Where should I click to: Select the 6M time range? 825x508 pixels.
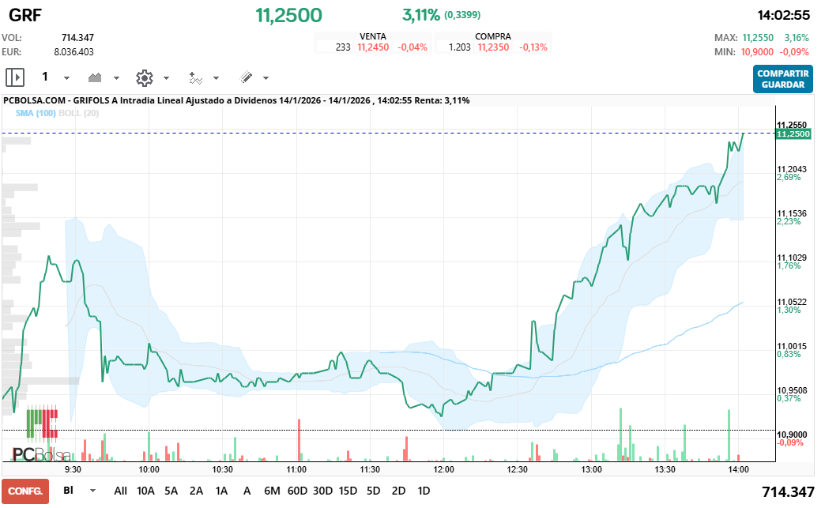(272, 491)
